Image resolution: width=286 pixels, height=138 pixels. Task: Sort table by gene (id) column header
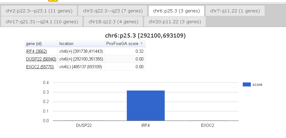pos(34,44)
